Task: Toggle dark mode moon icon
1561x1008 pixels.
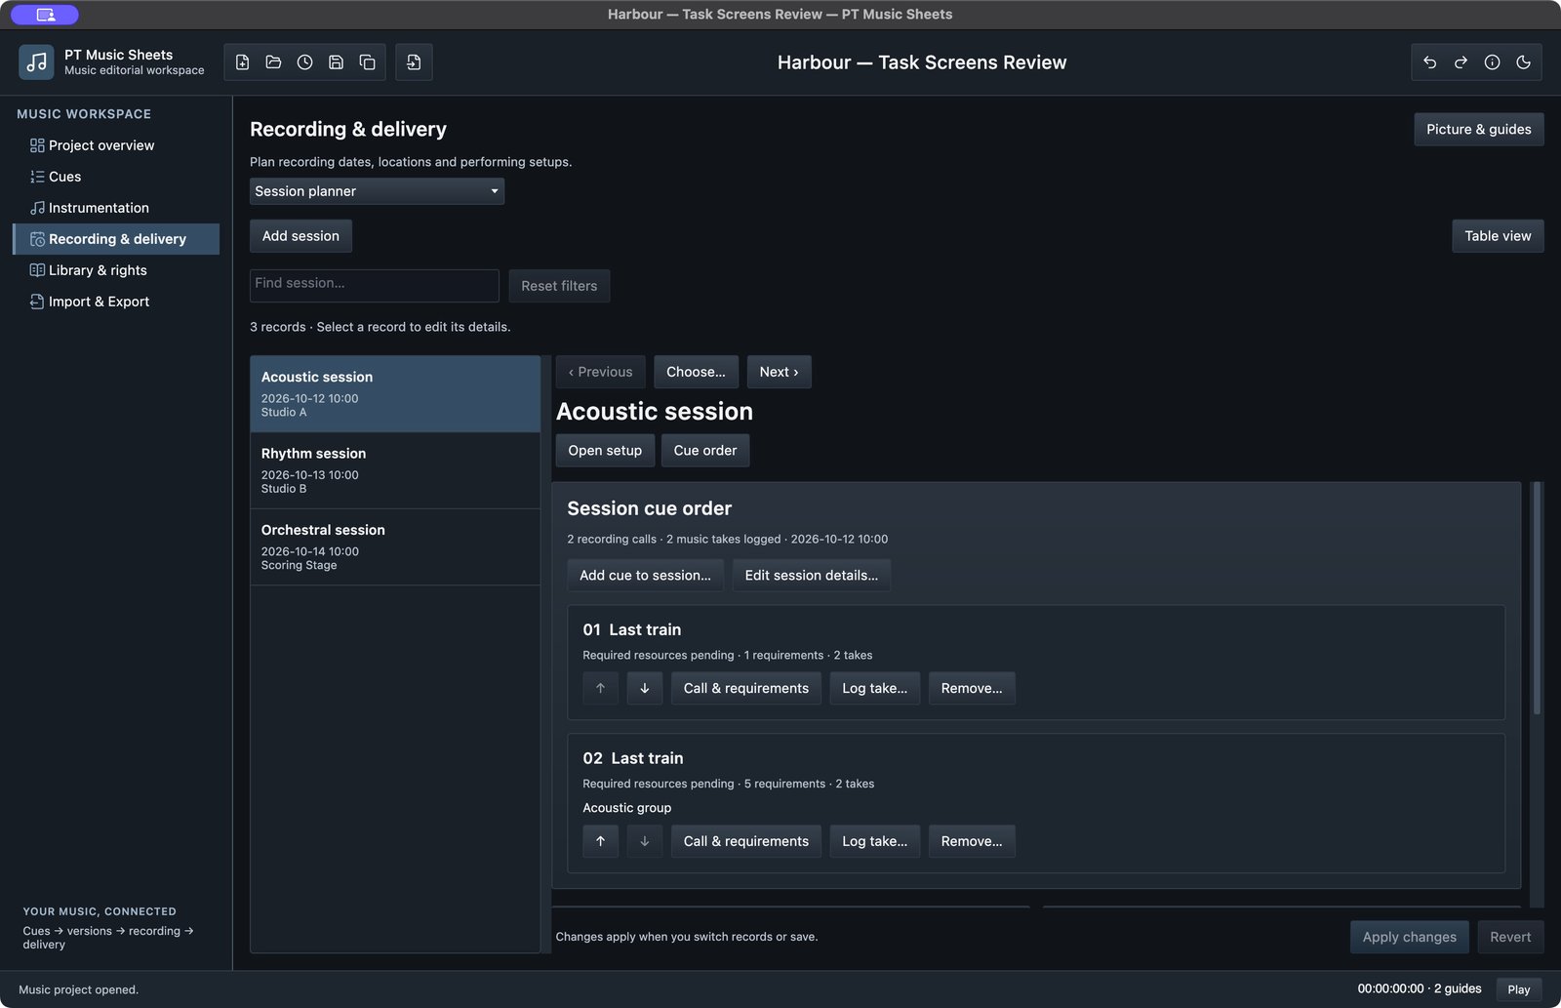Action: tap(1524, 62)
